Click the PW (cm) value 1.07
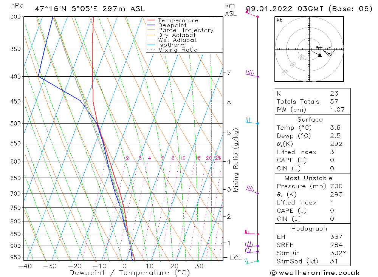 point(337,110)
